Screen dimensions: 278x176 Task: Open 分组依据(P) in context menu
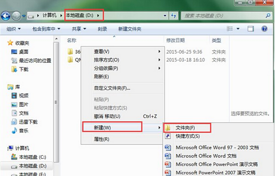click(x=123, y=68)
